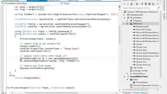167x94 pixels.
Task: Collapse the ThumbMakerCloud project node
Action: [124, 77]
